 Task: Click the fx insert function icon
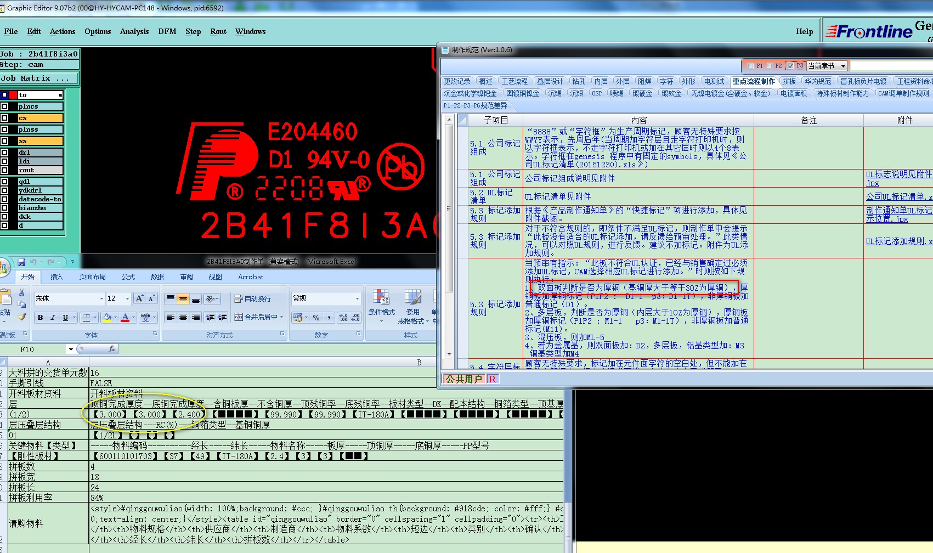(x=112, y=349)
